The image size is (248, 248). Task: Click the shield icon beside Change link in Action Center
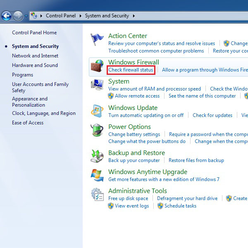coord(227,43)
